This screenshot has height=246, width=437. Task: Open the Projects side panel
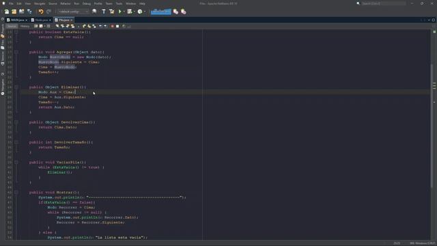(x=3, y=31)
